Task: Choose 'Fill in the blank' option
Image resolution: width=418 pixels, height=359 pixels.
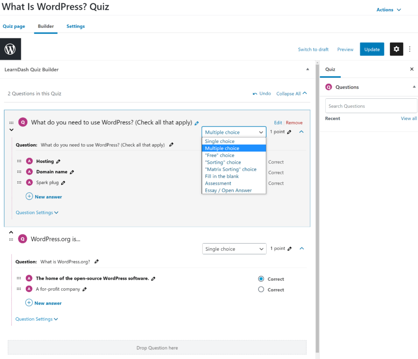Action: (x=222, y=176)
